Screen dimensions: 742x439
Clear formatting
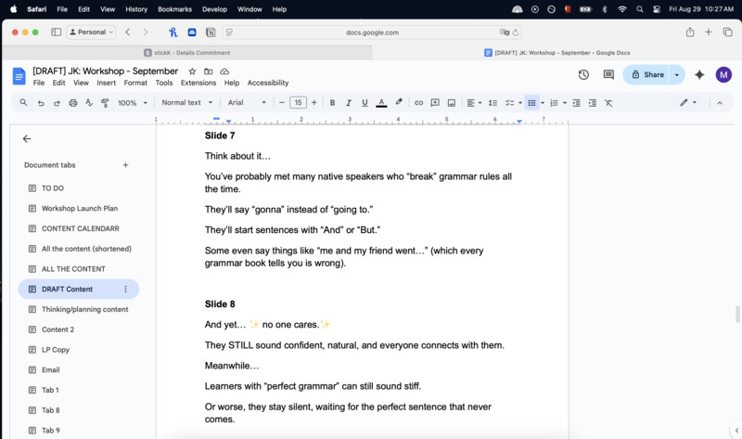point(608,103)
